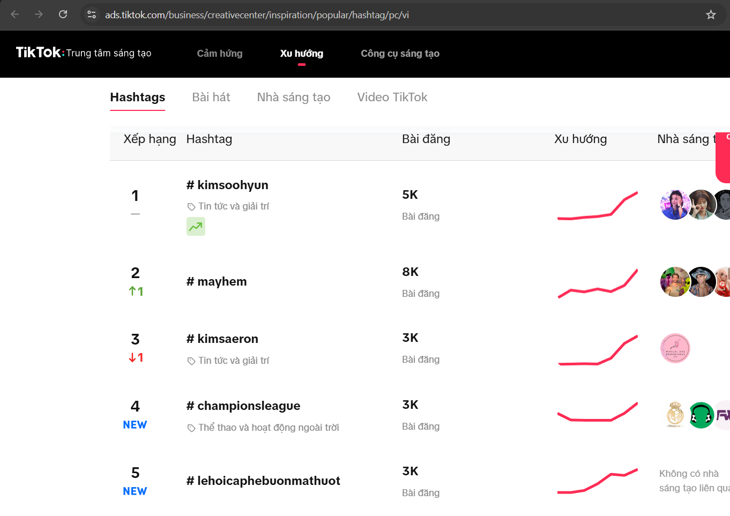Click the second creator avatar for kimsoohyun
This screenshot has height=516, width=730.
tap(701, 205)
